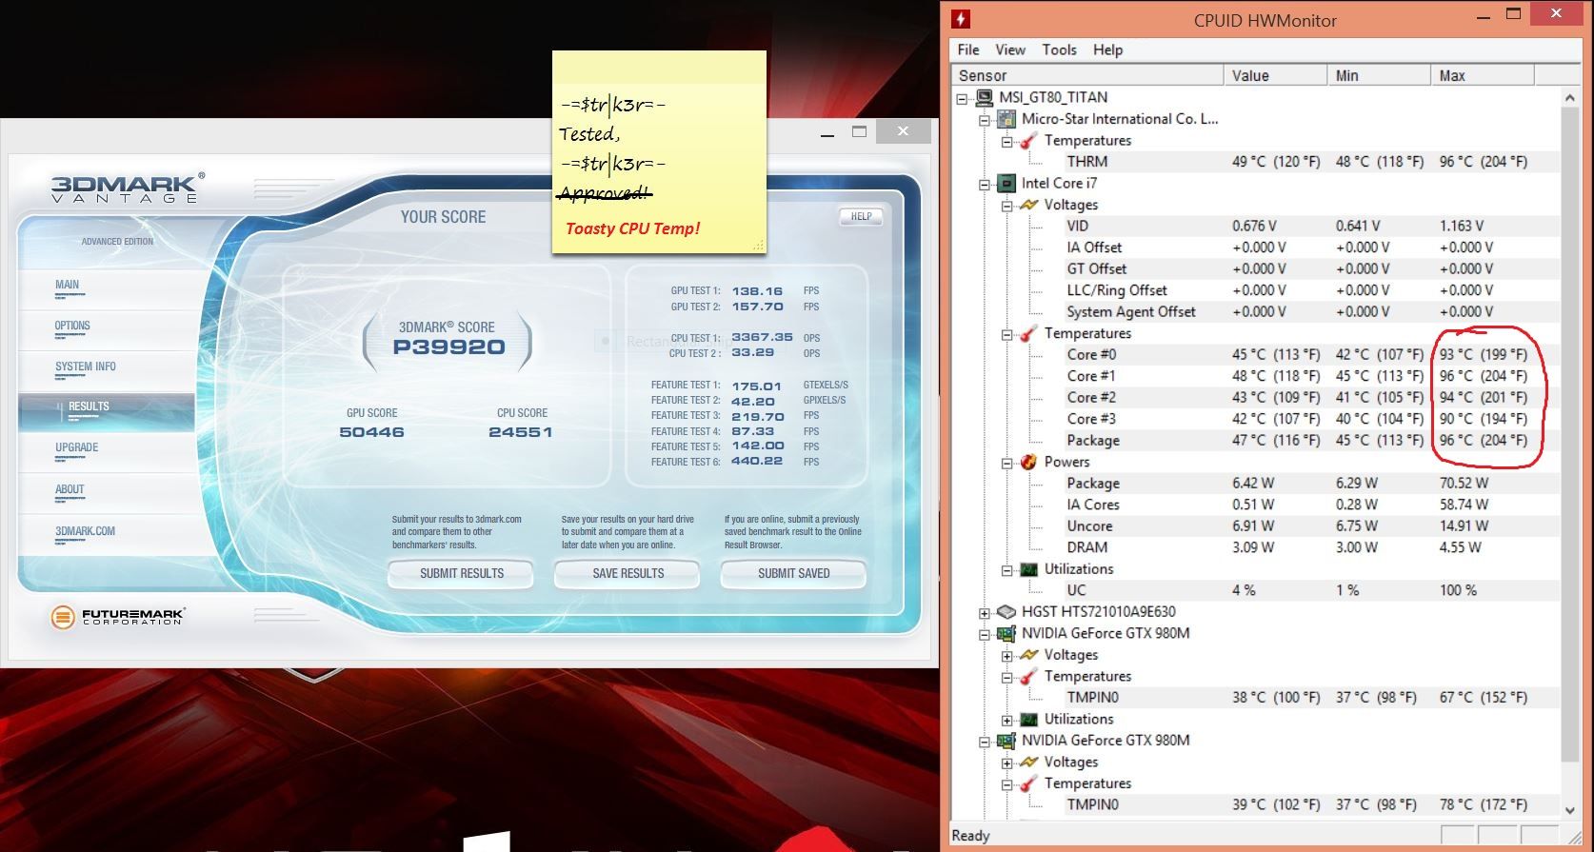This screenshot has width=1594, height=852.
Task: Collapse the MSI_GT80_TITAN root node
Action: (x=962, y=98)
